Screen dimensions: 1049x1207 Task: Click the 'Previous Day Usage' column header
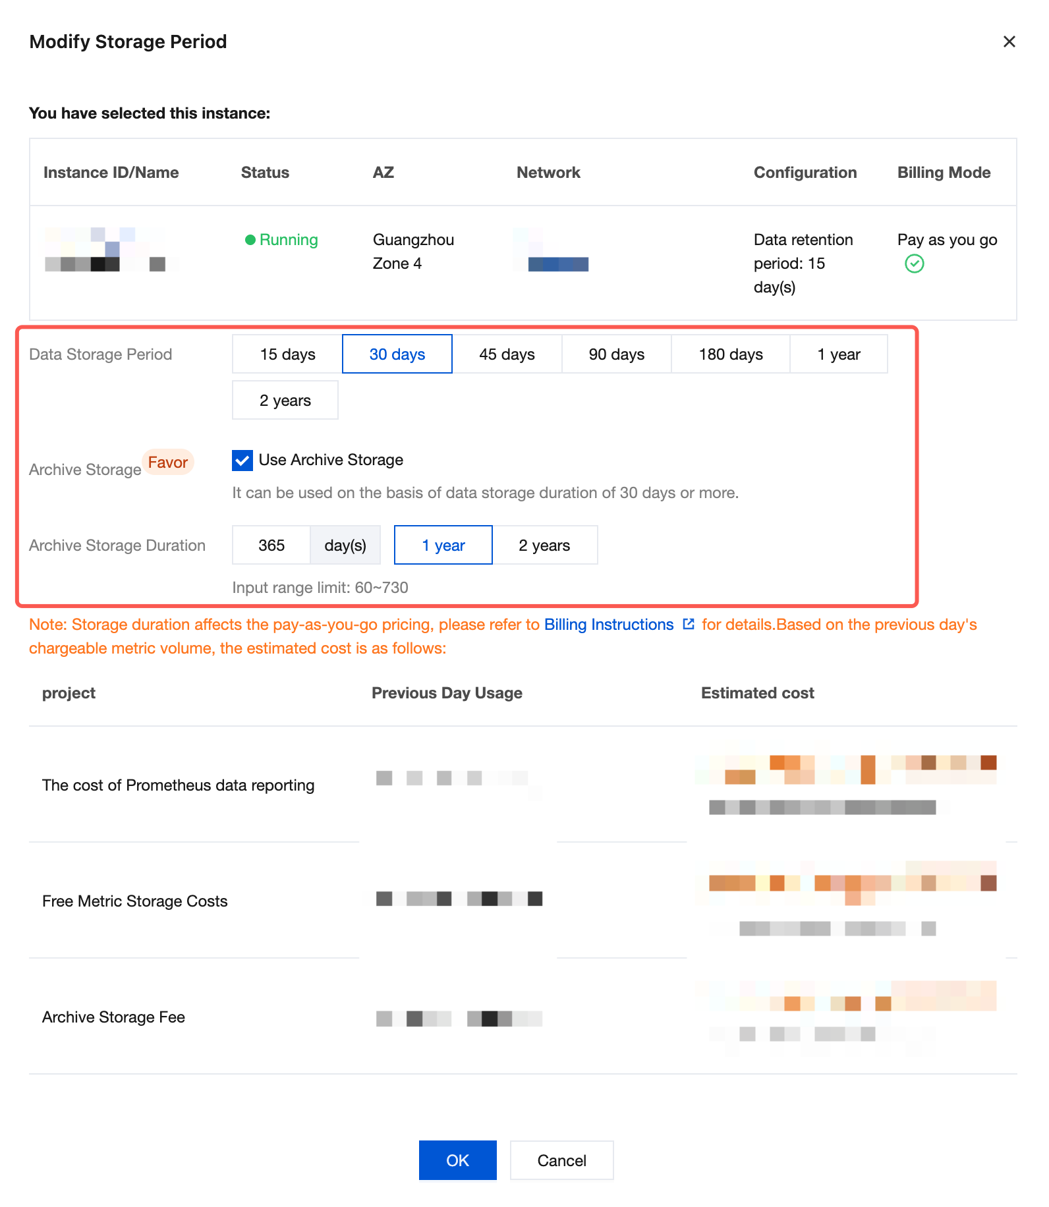tap(447, 693)
